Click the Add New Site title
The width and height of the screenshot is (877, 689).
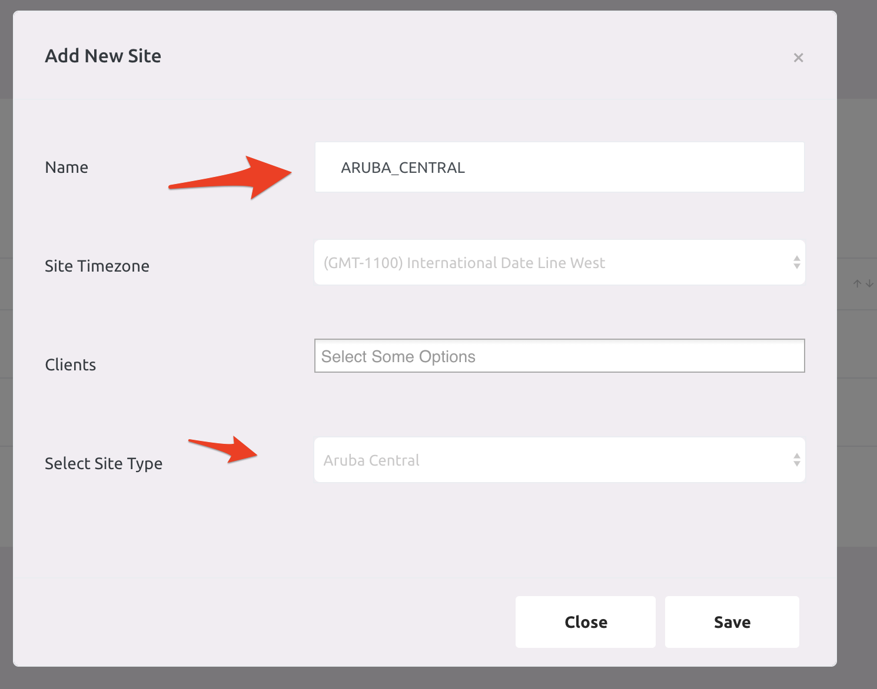[x=103, y=56]
